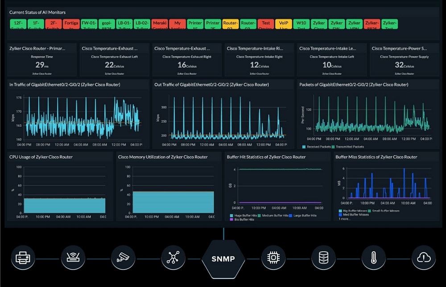Screen dimensions: 446x287
Task: Click the 29 ms response time value
Action: coord(42,65)
